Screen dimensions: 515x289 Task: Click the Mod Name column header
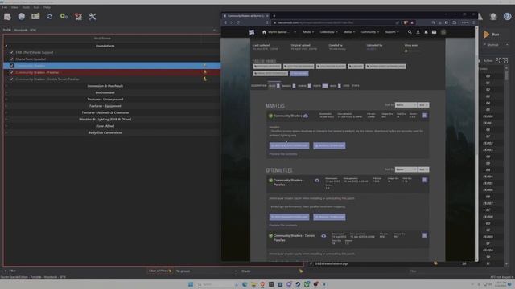(x=102, y=39)
